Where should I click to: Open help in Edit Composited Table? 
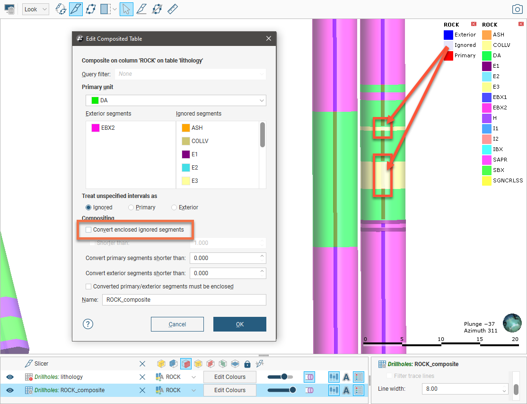click(88, 324)
